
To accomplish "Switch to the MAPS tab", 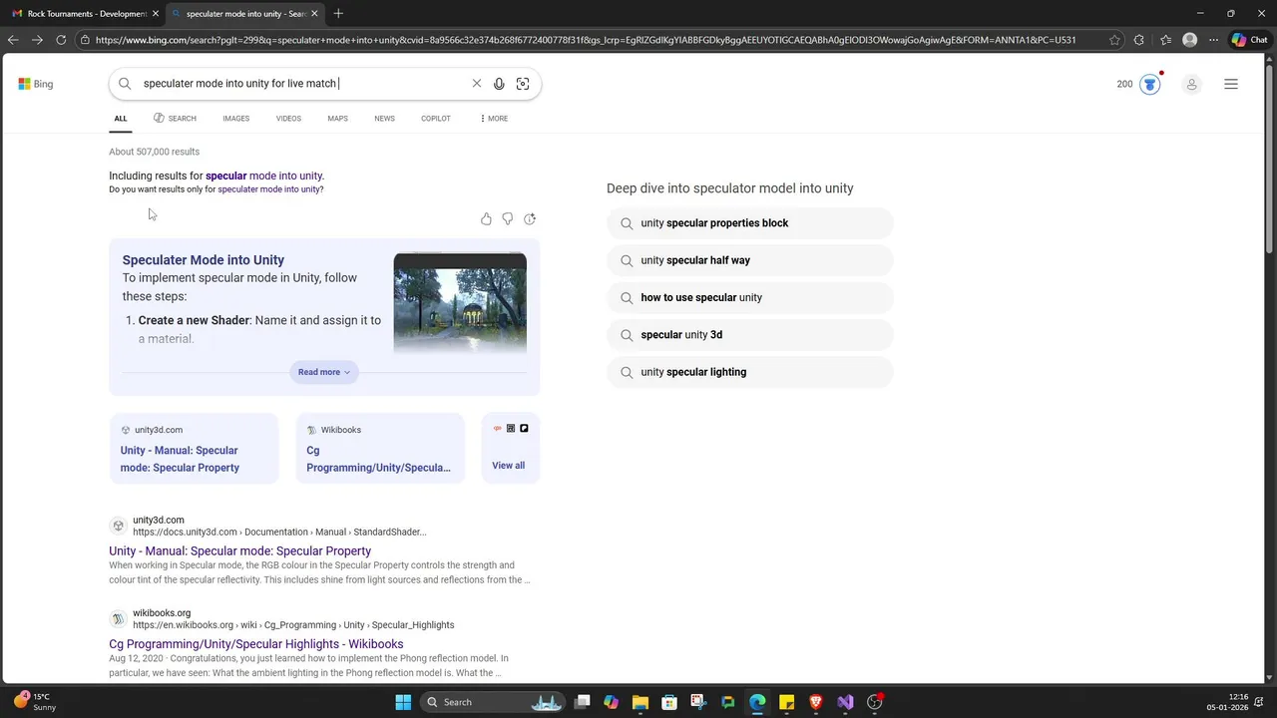I will [338, 119].
